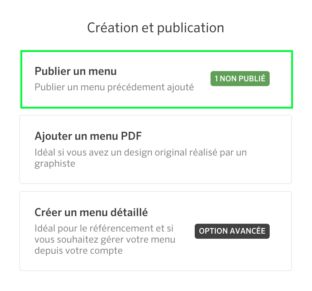Click "Ajouter" in the second card title

coord(53,137)
